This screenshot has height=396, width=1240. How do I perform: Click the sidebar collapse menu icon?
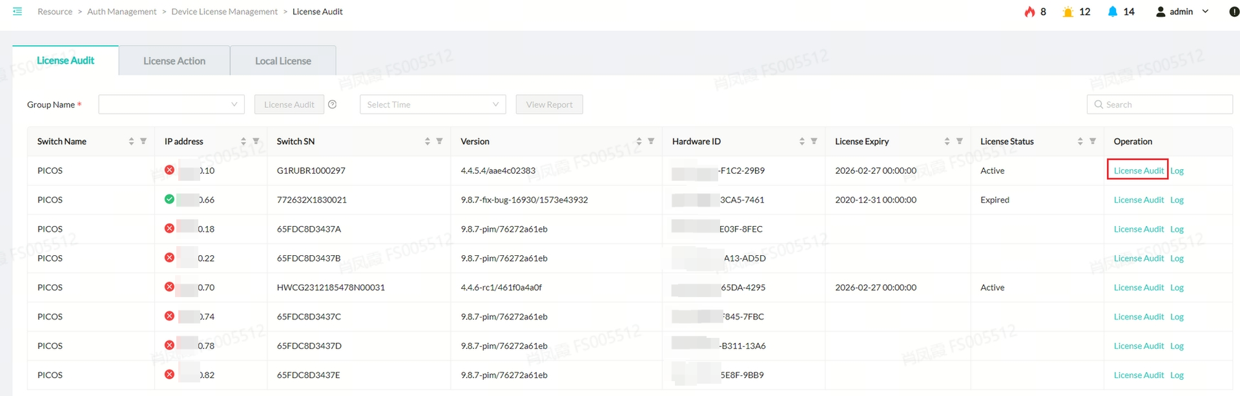point(17,11)
